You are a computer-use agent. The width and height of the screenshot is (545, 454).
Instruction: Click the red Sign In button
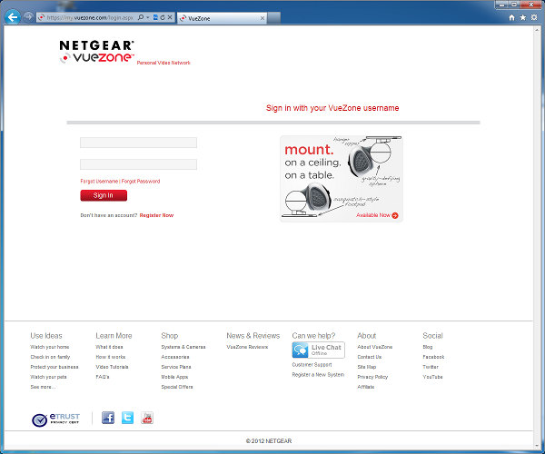(104, 195)
